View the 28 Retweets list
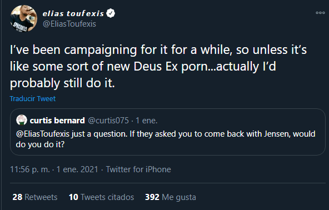 point(35,197)
